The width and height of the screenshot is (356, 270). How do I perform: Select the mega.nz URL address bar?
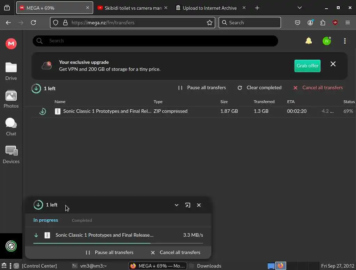point(132,23)
